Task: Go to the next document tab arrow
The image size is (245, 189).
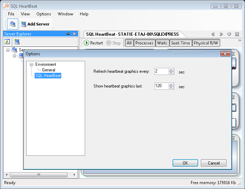Action: [221, 34]
